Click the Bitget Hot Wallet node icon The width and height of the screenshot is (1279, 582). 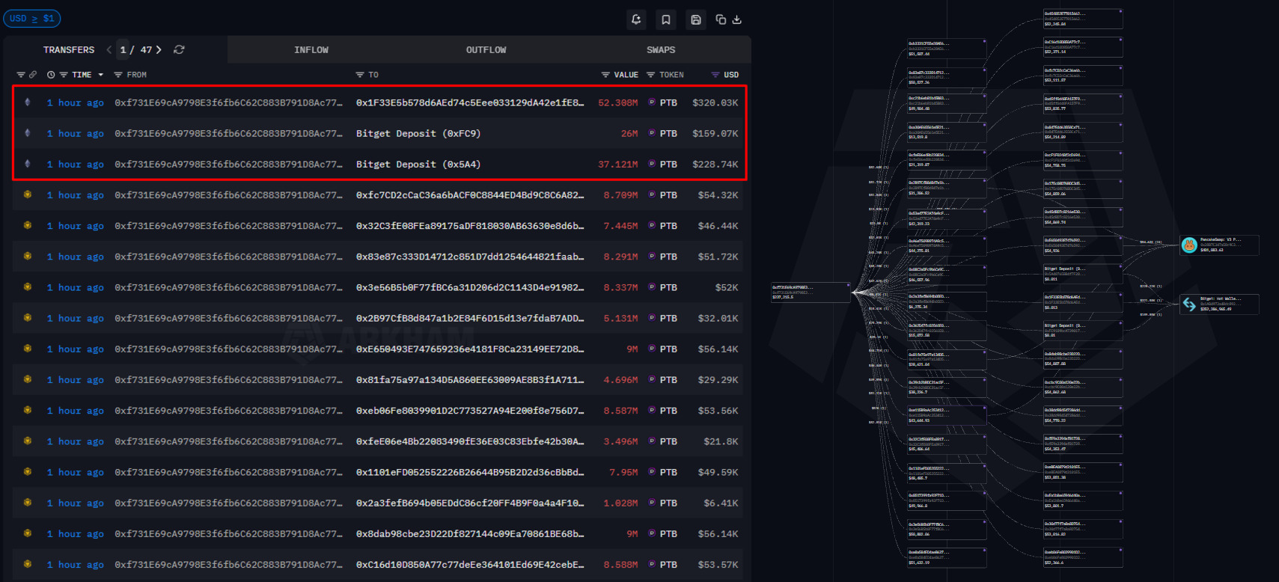point(1188,304)
